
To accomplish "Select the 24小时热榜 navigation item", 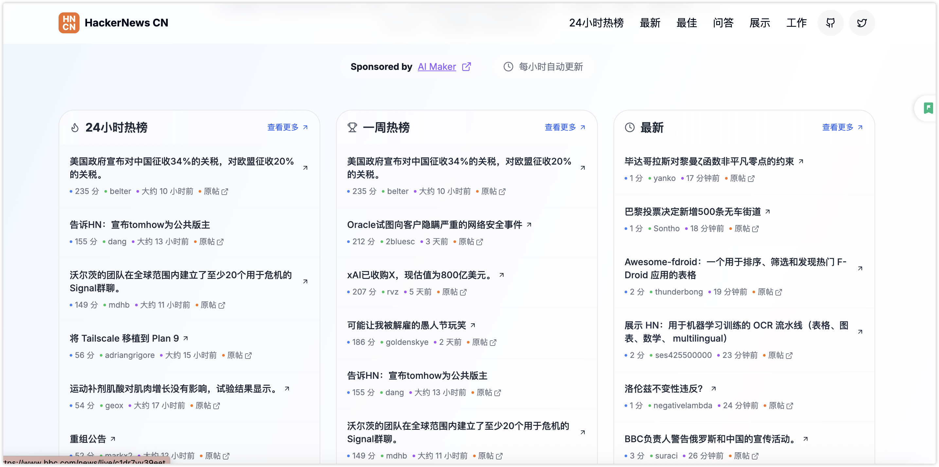I will click(596, 23).
